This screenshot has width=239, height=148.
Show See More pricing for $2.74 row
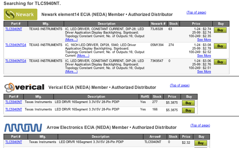[204, 40]
